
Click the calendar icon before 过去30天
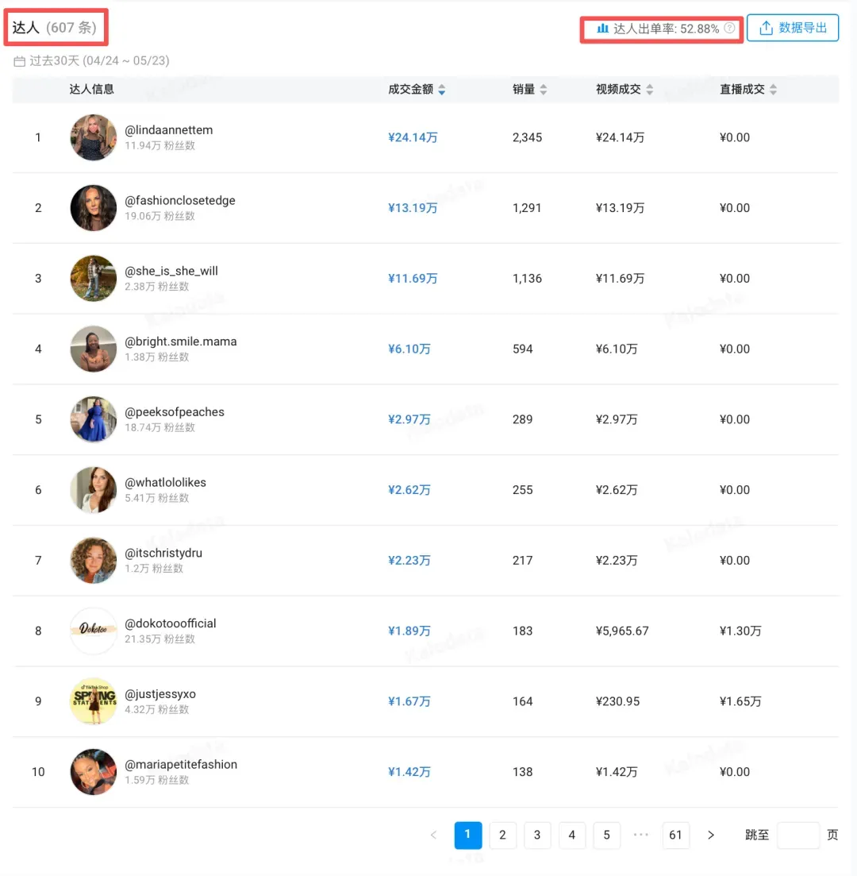click(20, 61)
